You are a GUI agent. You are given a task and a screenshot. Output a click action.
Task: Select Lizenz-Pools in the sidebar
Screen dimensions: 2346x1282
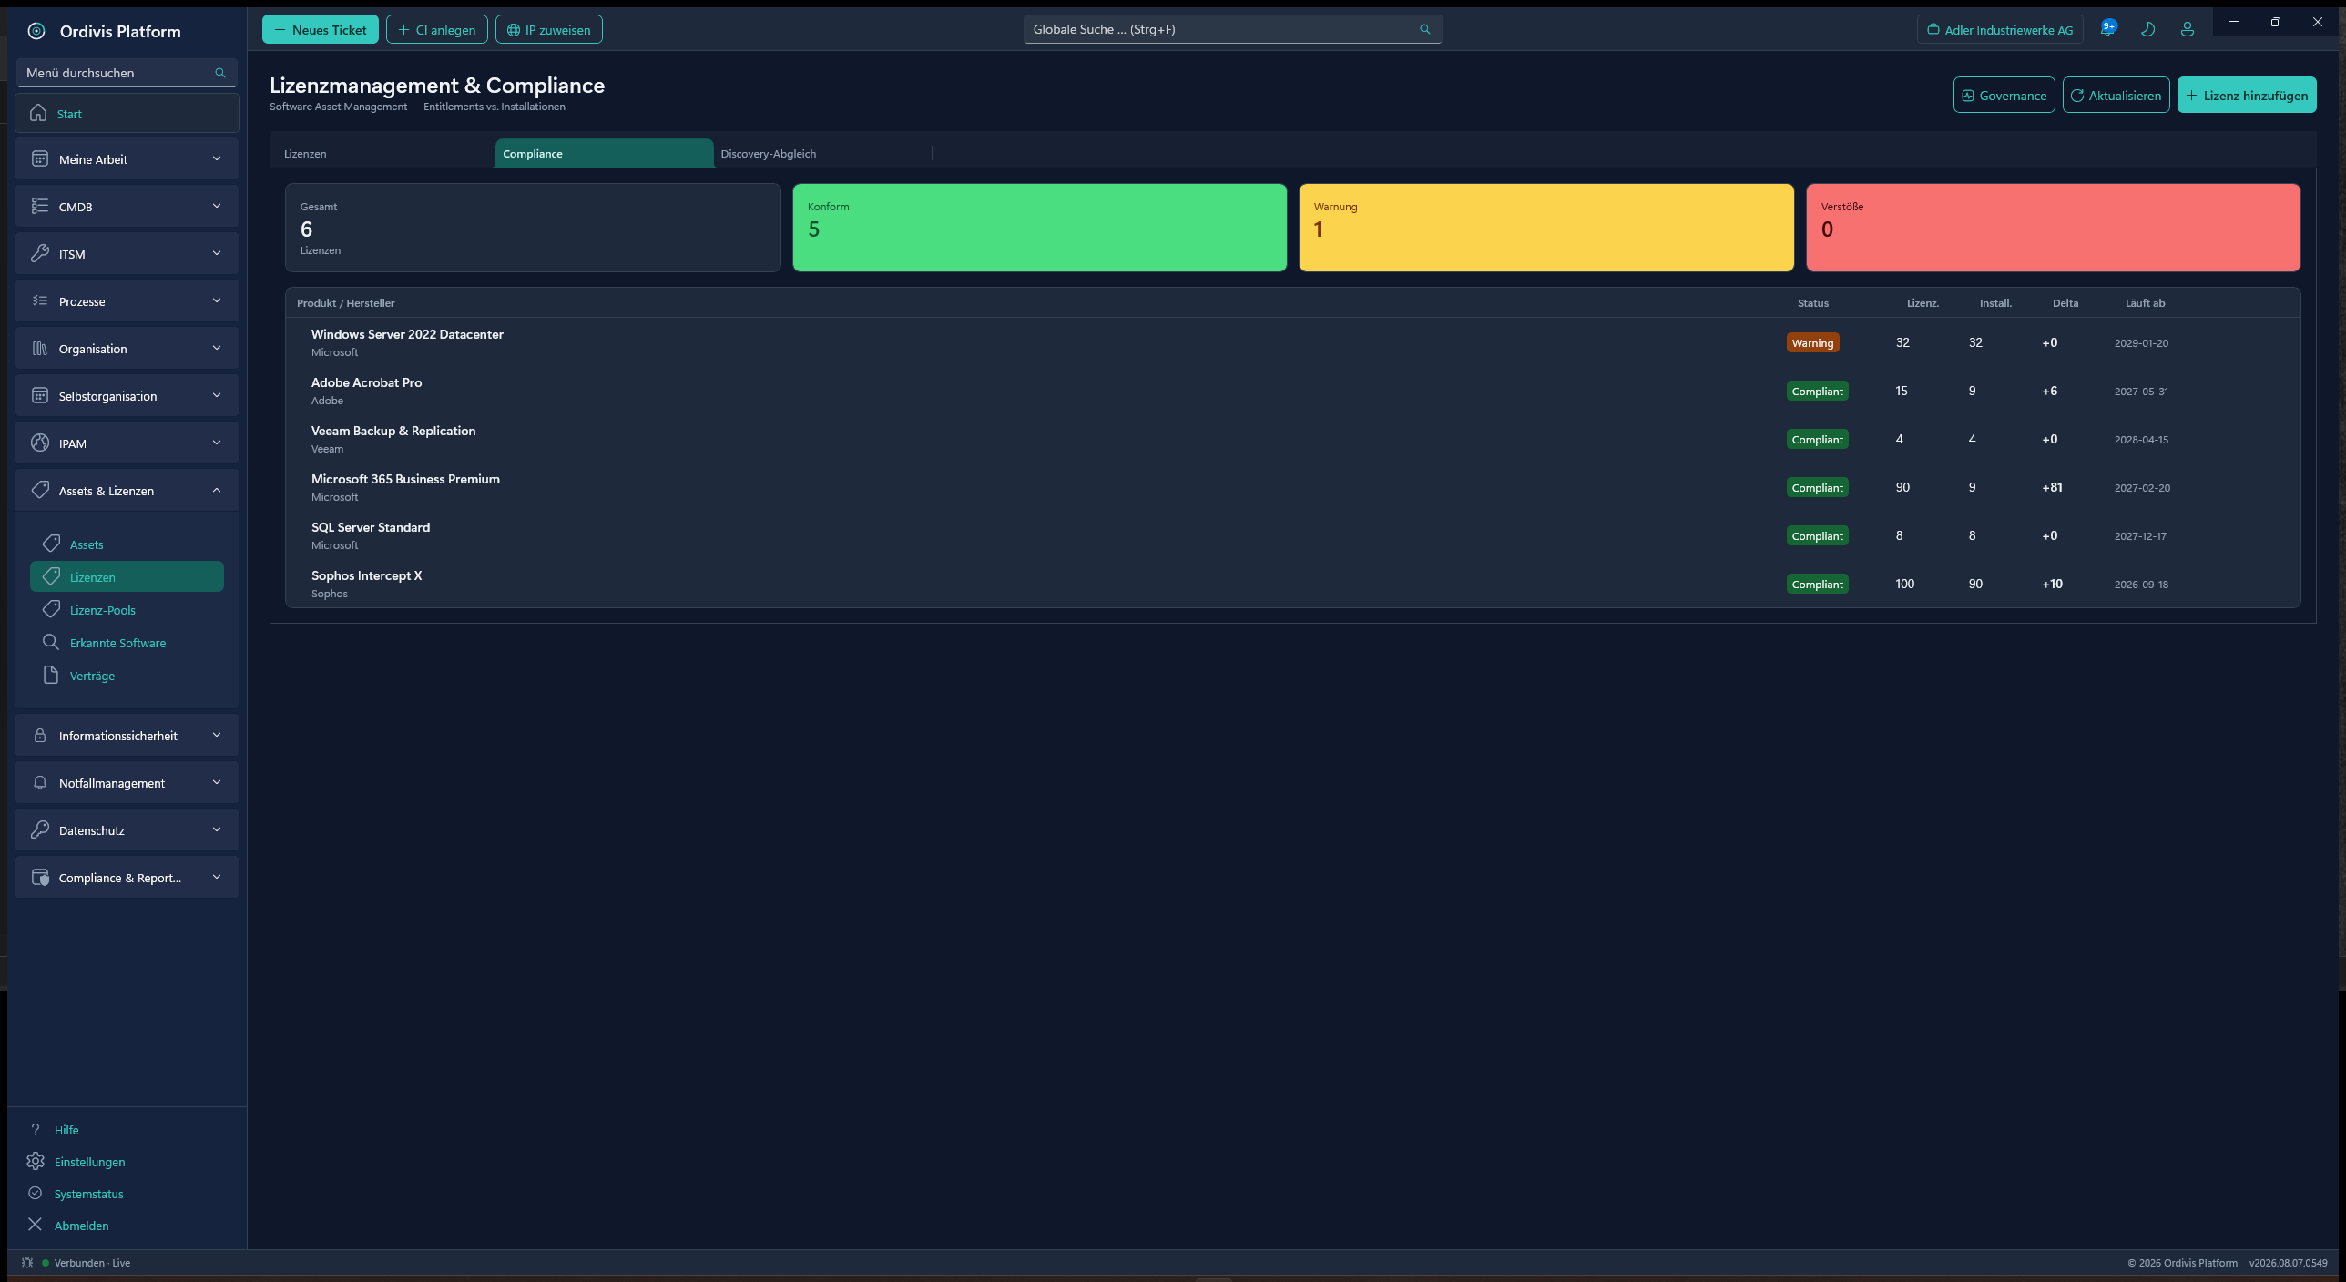tap(127, 610)
